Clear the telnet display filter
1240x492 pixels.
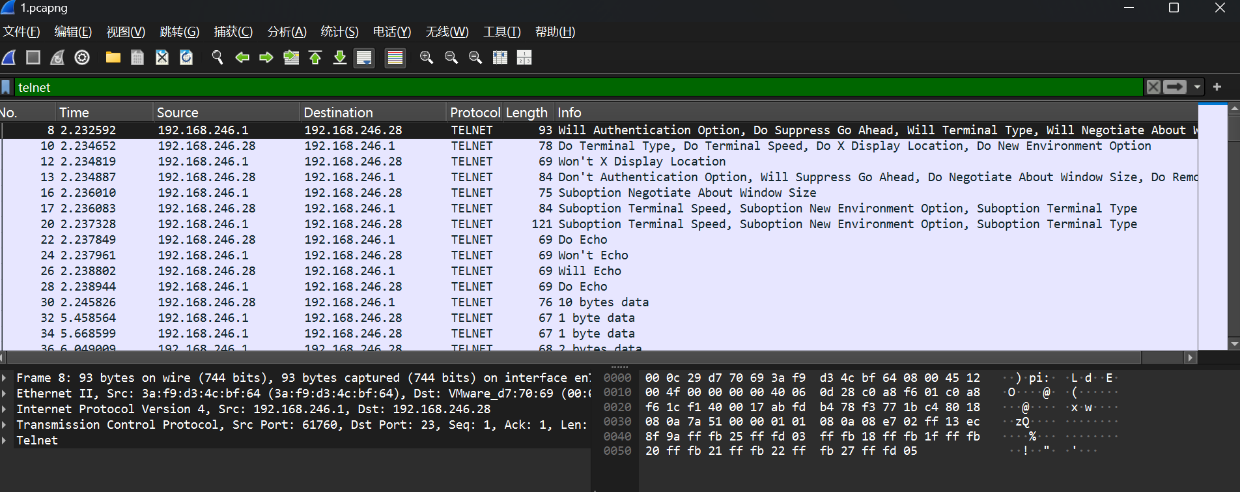(x=1153, y=87)
